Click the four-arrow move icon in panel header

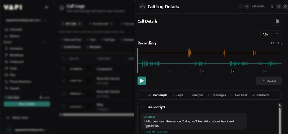click(x=285, y=6)
